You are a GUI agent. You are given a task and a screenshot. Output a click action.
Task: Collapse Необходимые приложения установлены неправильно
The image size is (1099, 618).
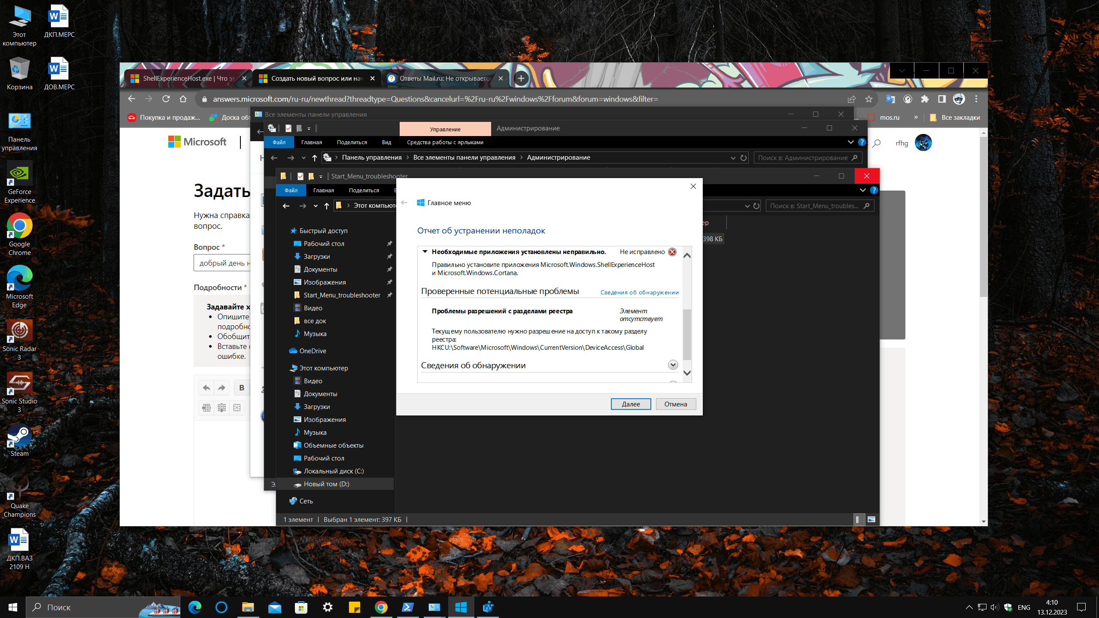point(426,251)
